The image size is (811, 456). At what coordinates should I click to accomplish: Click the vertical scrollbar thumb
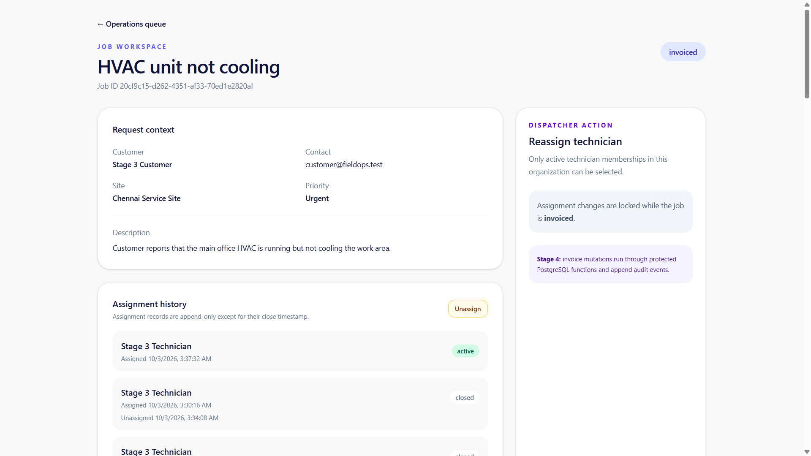click(x=807, y=54)
